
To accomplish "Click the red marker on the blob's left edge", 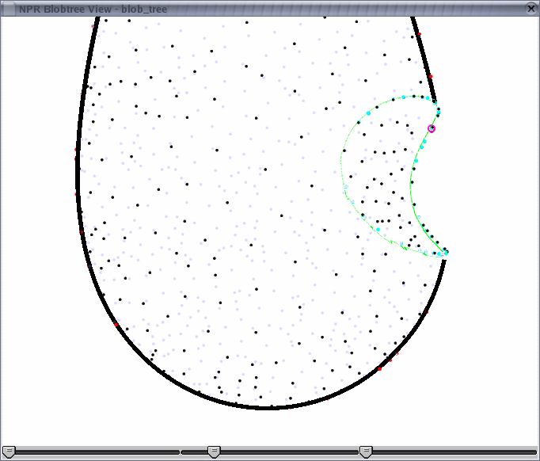I will click(x=76, y=149).
